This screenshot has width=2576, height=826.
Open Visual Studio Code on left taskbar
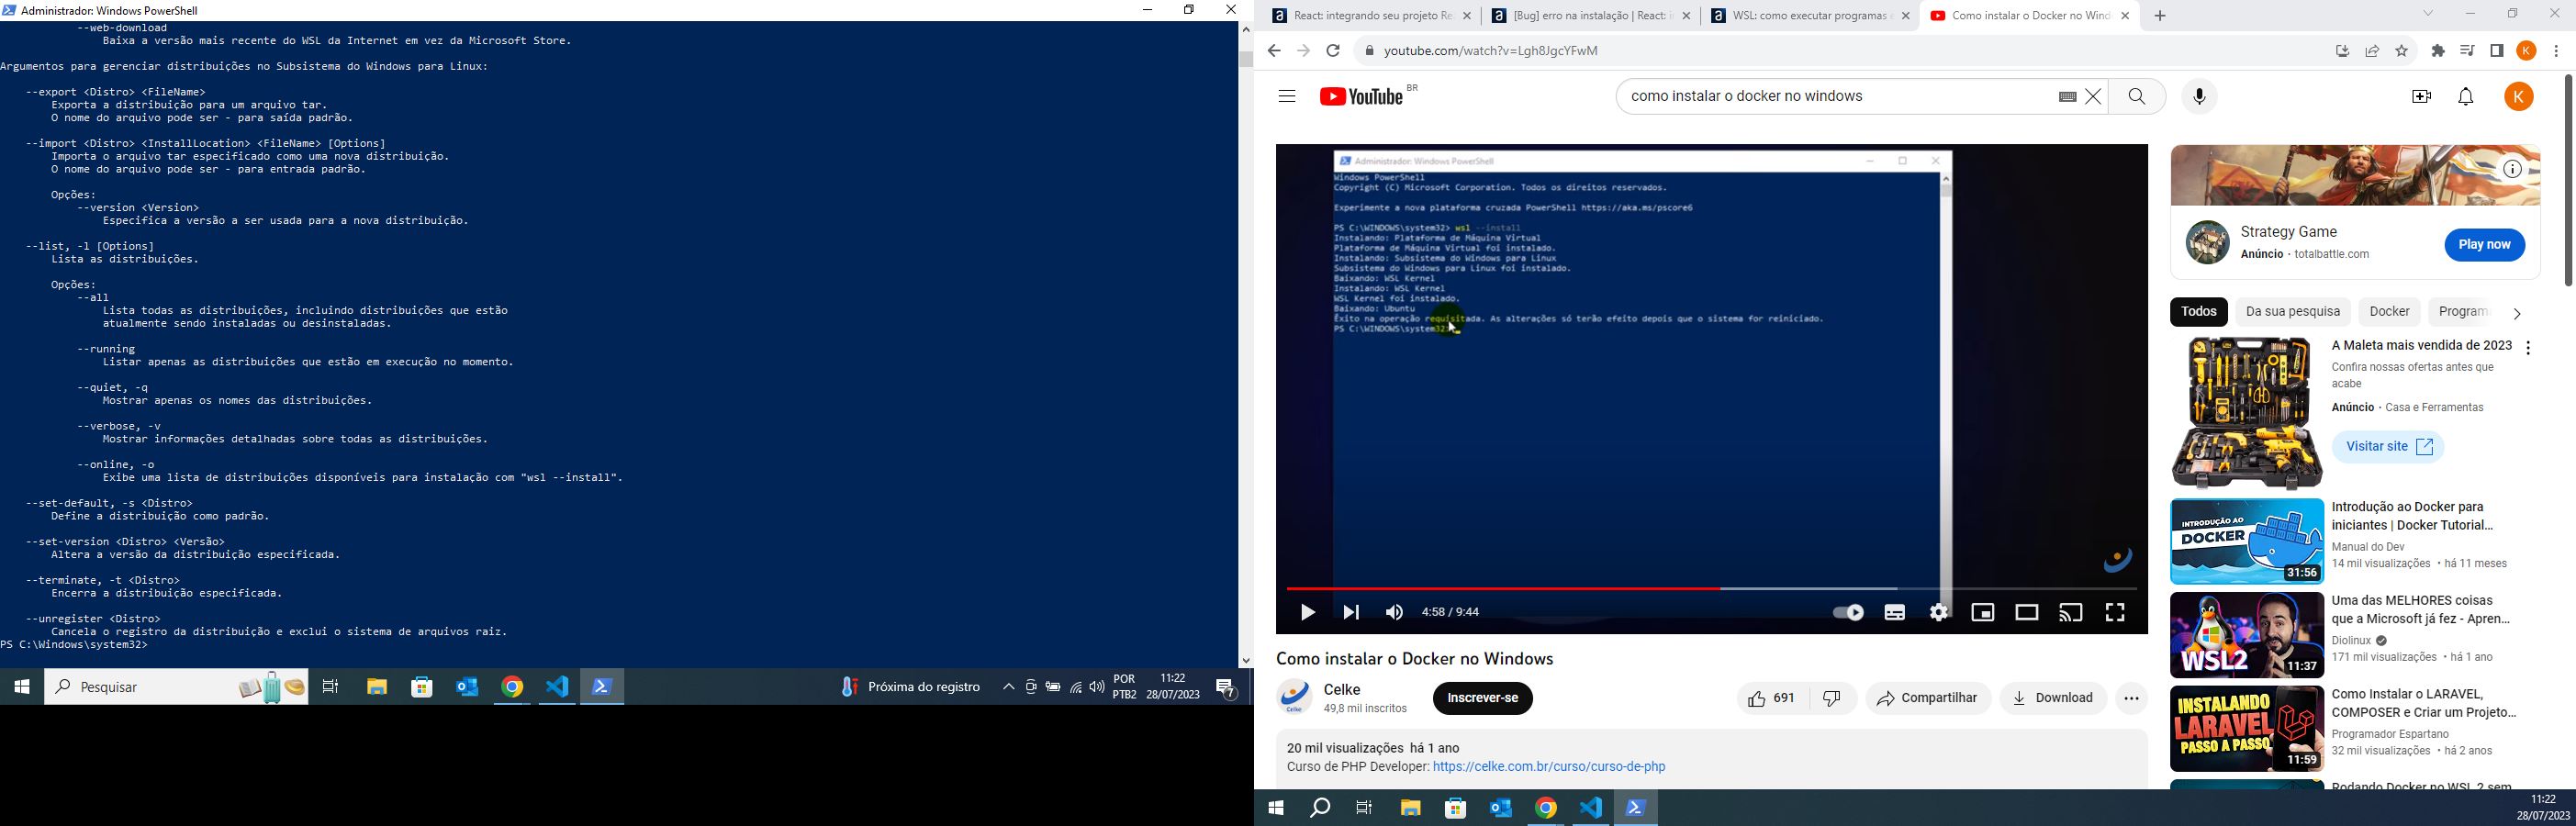coord(558,687)
